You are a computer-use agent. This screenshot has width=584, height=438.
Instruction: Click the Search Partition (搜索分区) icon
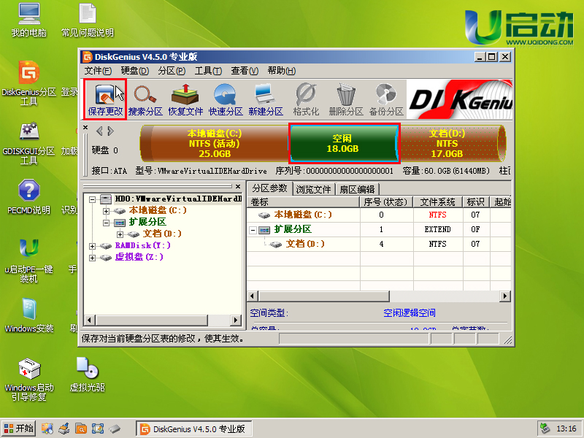coord(145,99)
